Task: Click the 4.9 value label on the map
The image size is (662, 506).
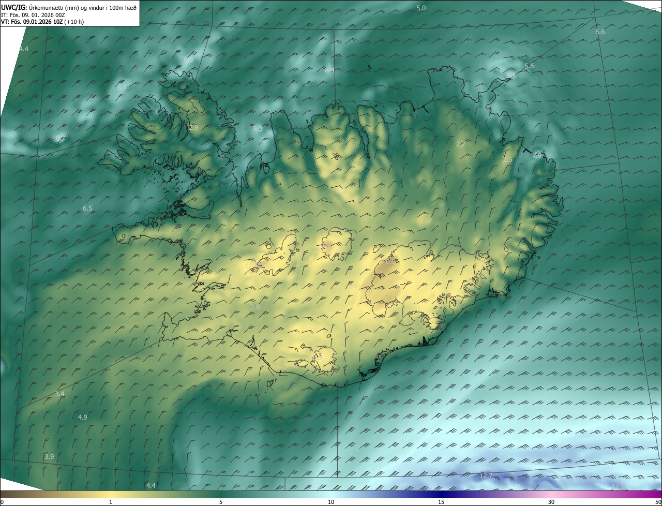Action: pos(83,417)
